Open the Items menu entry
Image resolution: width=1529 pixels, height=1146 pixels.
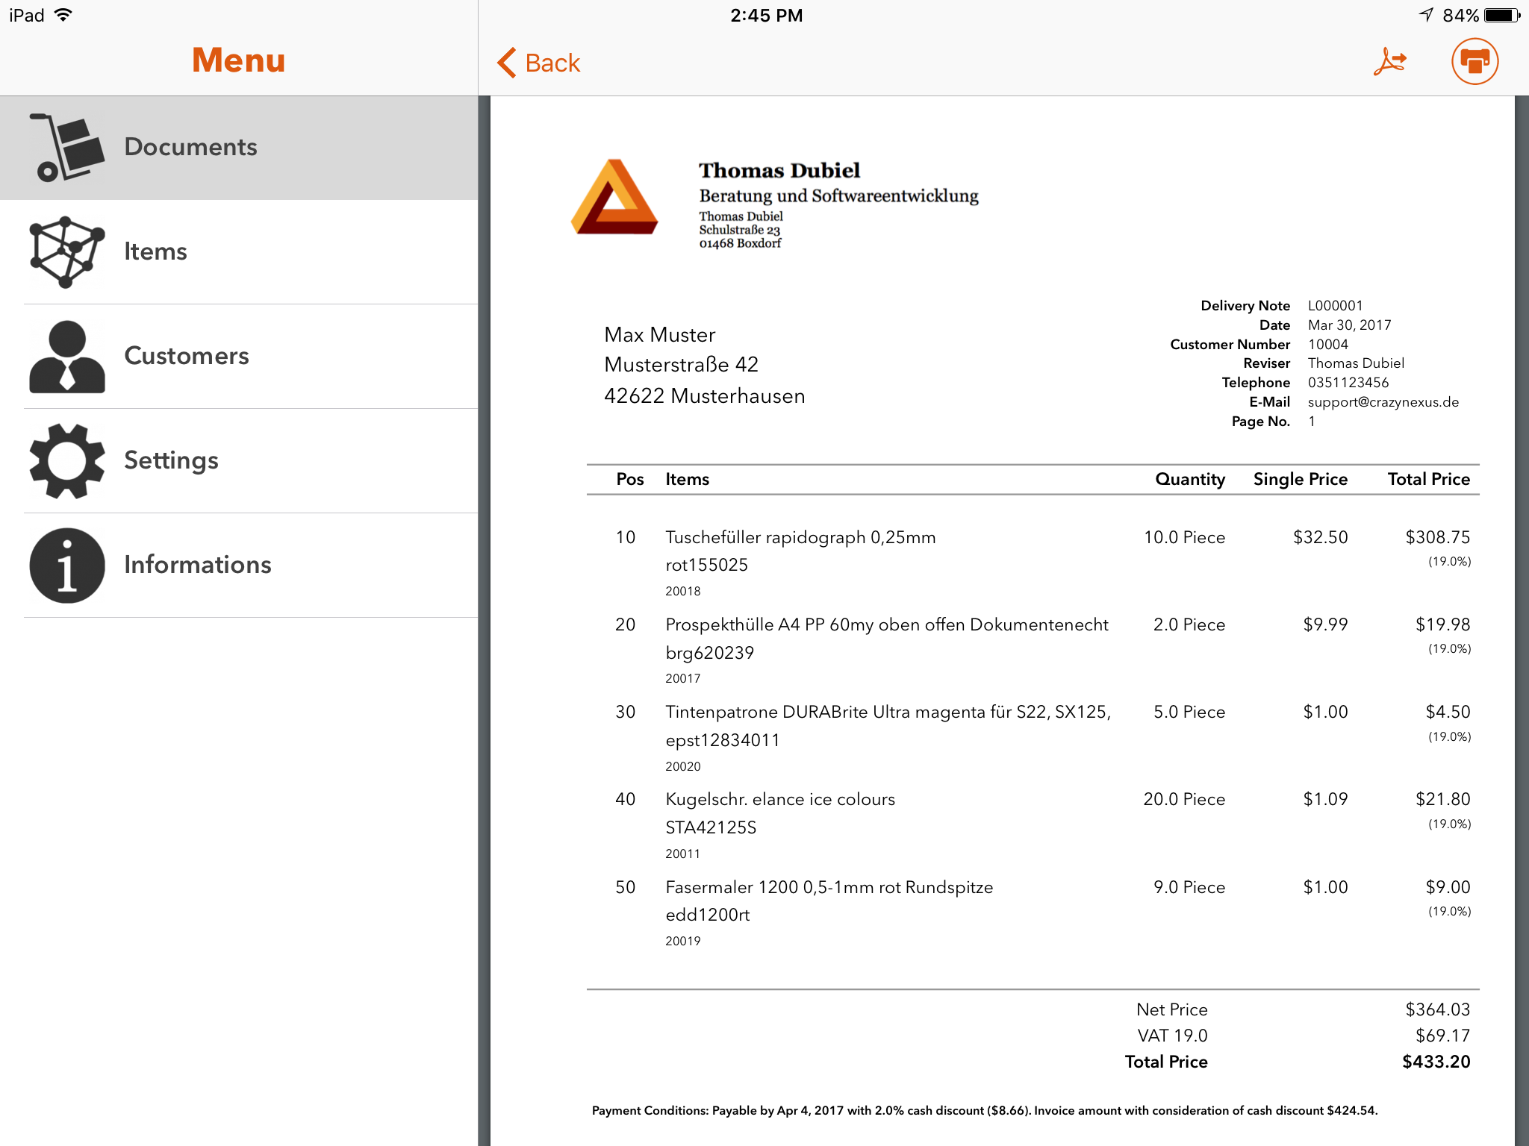[x=155, y=251]
